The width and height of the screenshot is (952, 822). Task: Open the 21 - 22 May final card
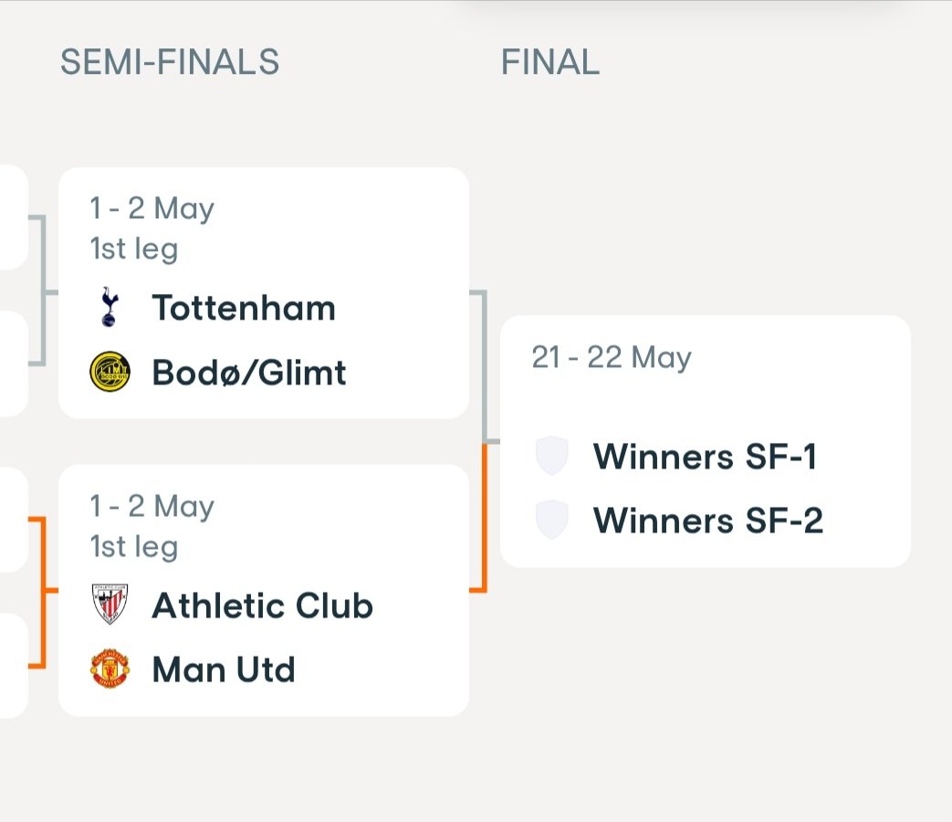point(705,442)
